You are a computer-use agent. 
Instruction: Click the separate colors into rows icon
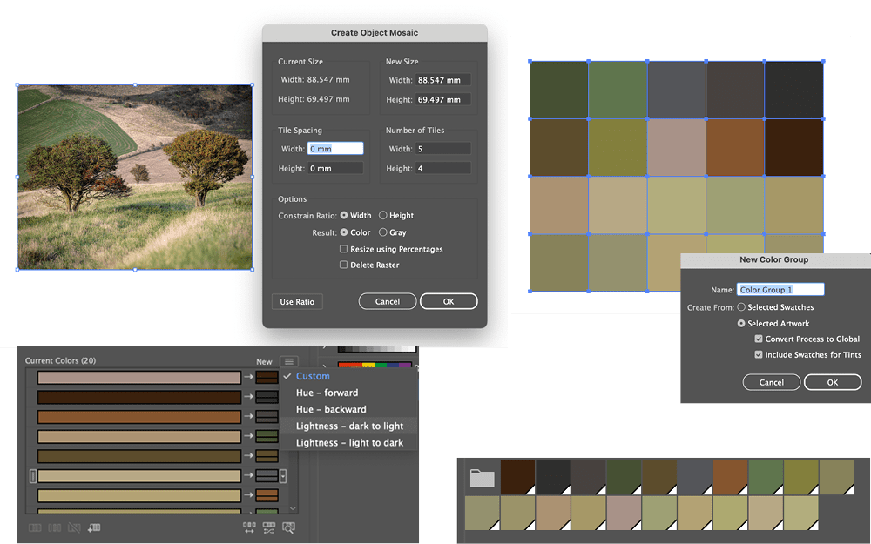[x=54, y=527]
